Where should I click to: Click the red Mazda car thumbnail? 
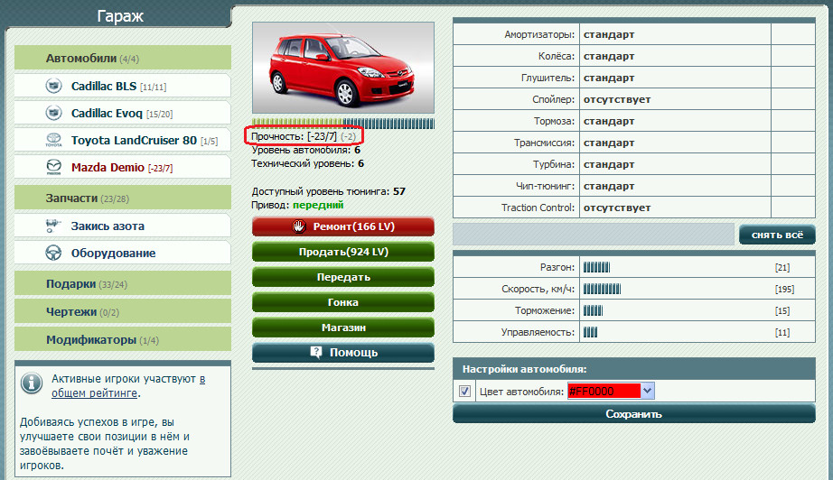tap(343, 68)
